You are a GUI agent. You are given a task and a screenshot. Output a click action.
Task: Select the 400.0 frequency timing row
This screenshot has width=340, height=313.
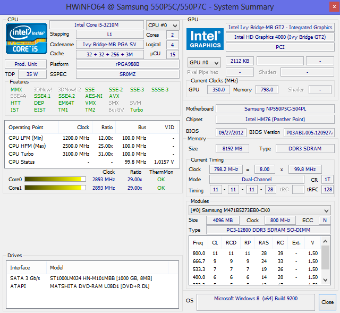pos(255,277)
